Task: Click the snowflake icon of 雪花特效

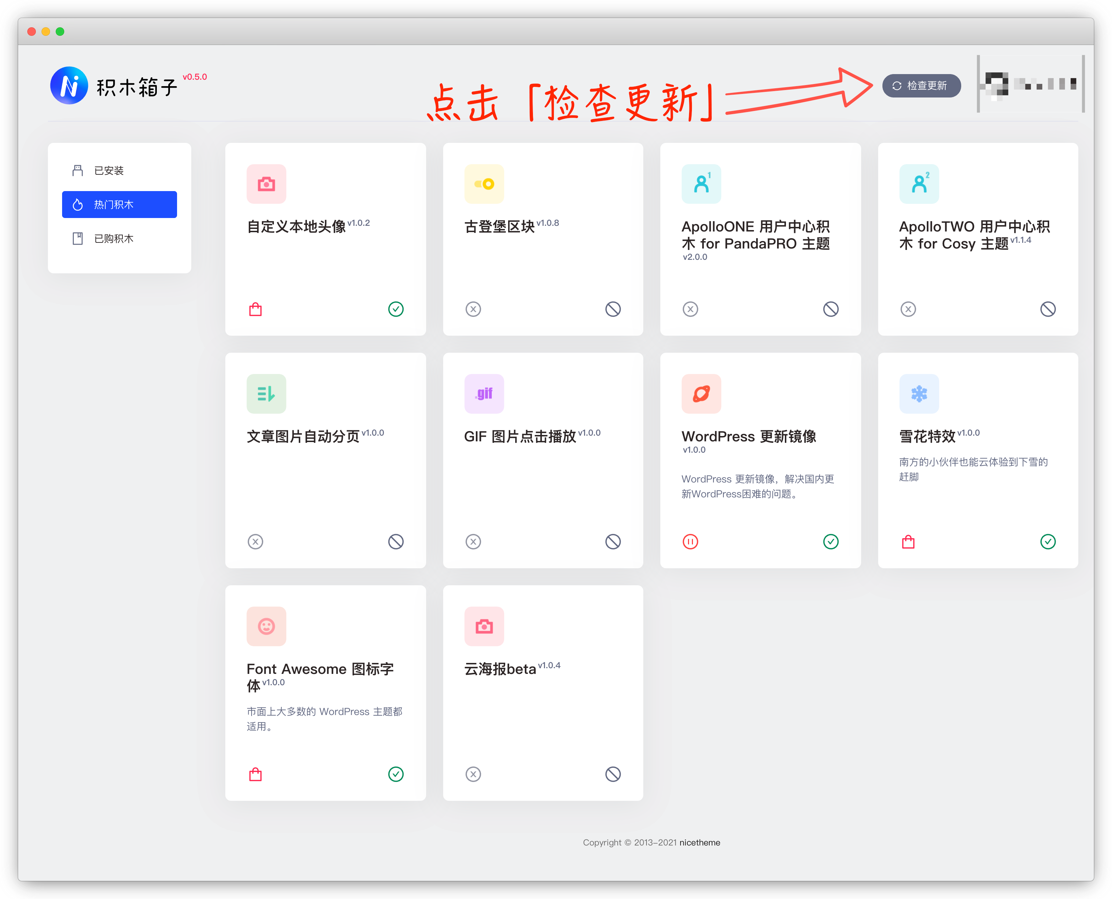Action: (x=919, y=393)
